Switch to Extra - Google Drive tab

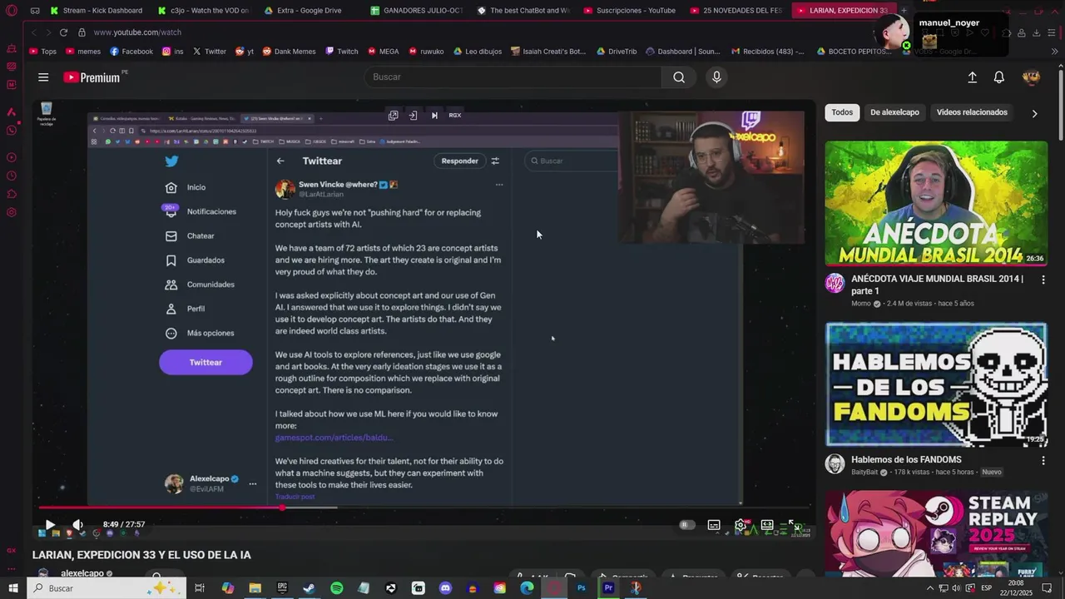309,10
